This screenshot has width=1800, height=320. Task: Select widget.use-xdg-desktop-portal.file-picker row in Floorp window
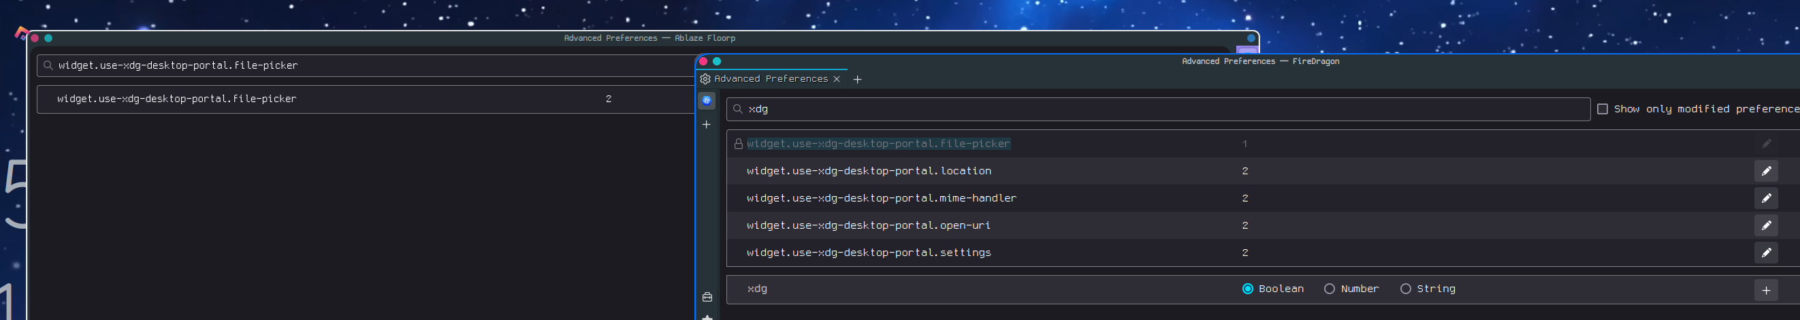tap(368, 99)
